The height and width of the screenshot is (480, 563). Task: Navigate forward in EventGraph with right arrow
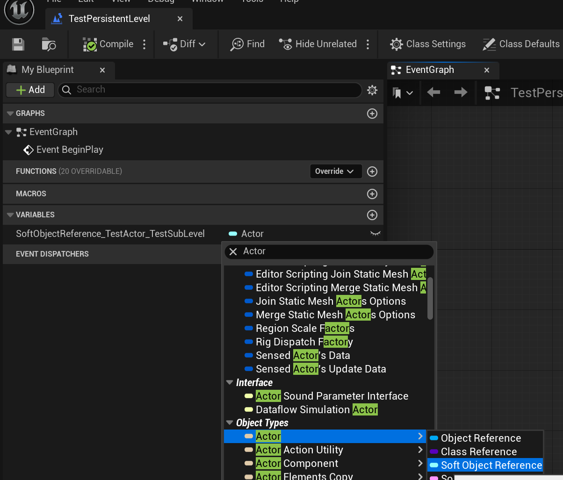[x=461, y=93]
